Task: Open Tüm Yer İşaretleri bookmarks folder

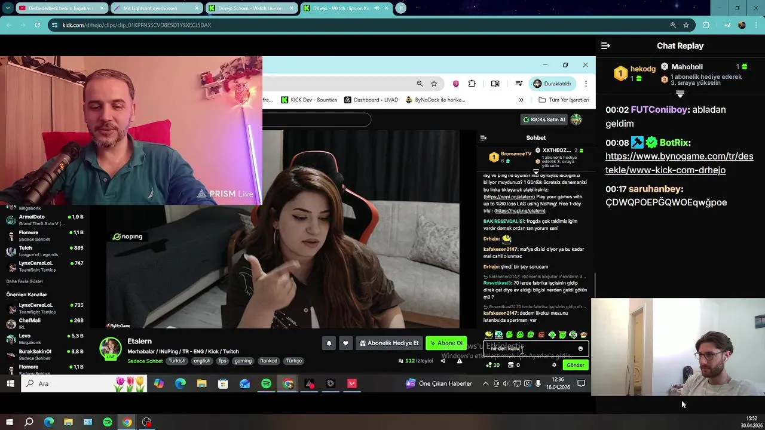Action: click(x=564, y=100)
